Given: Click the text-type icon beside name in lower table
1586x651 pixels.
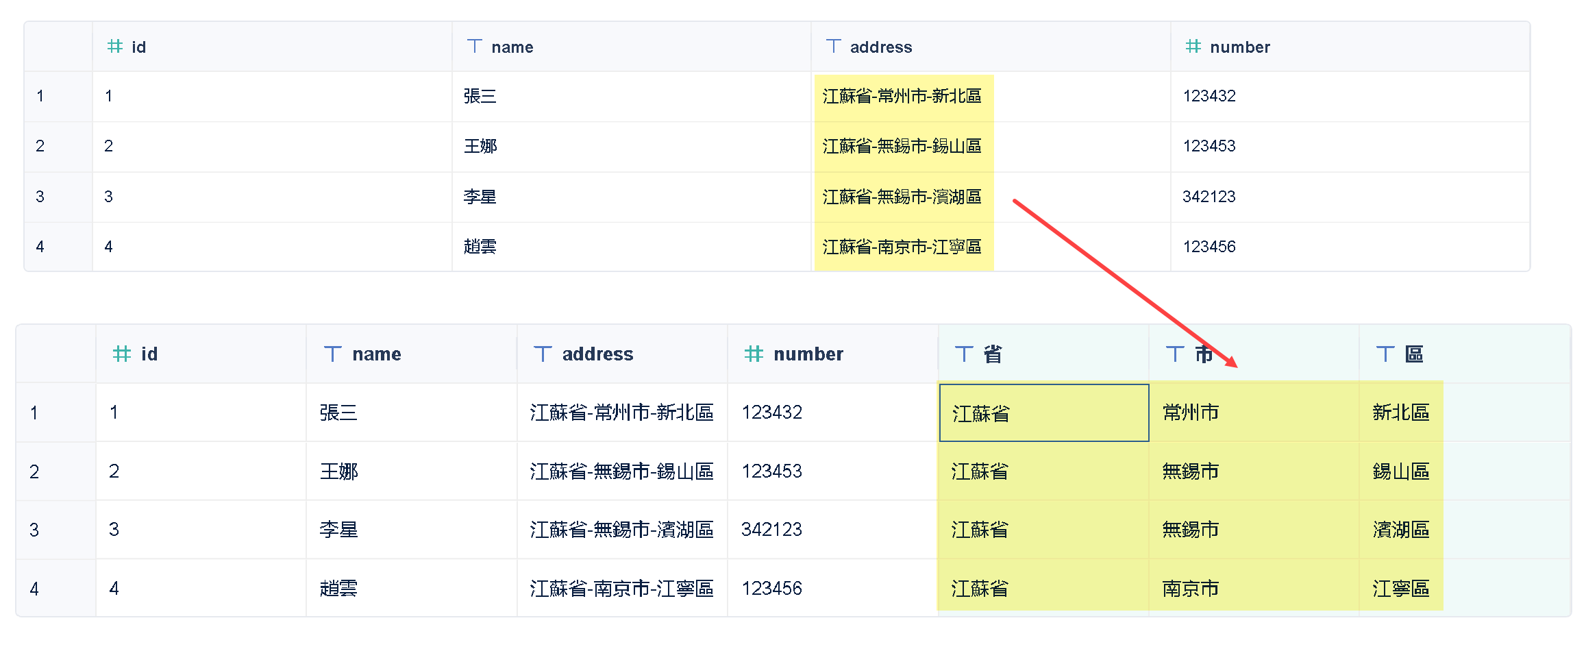Looking at the screenshot, I should [x=332, y=354].
